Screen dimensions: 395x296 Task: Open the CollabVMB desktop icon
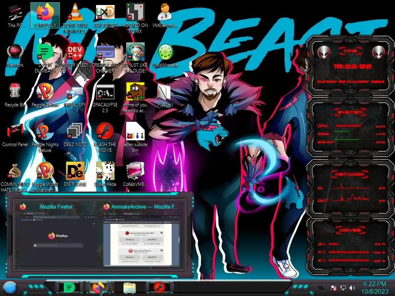[x=135, y=175]
